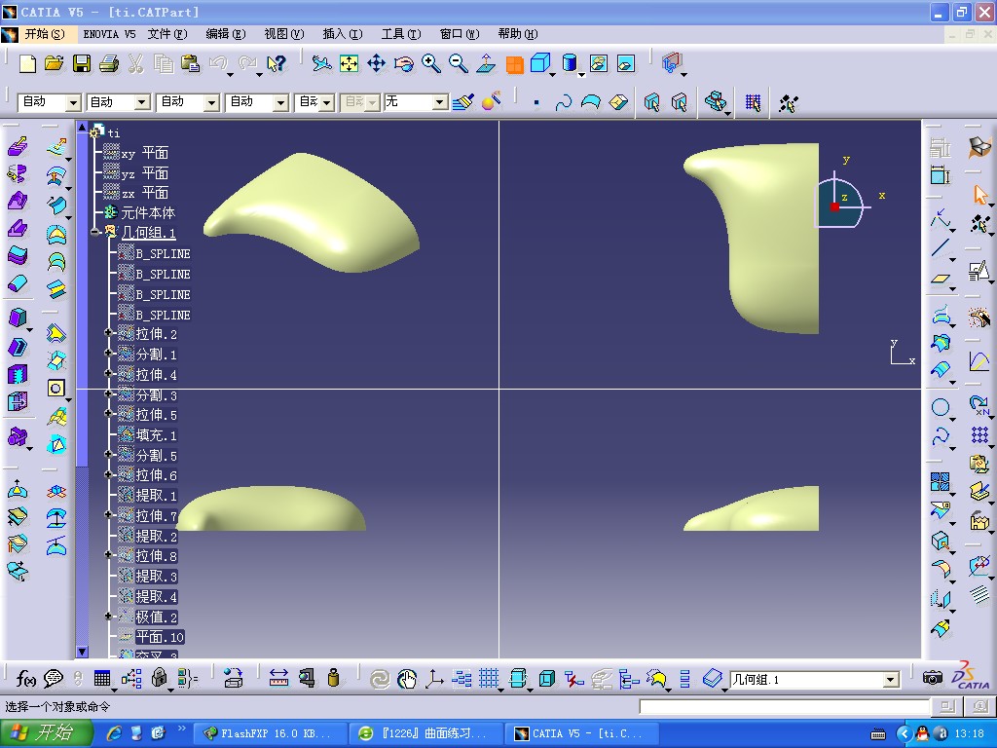This screenshot has height=748, width=997.
Task: Click the CATIA V5 taskbar button
Action: coord(580,733)
